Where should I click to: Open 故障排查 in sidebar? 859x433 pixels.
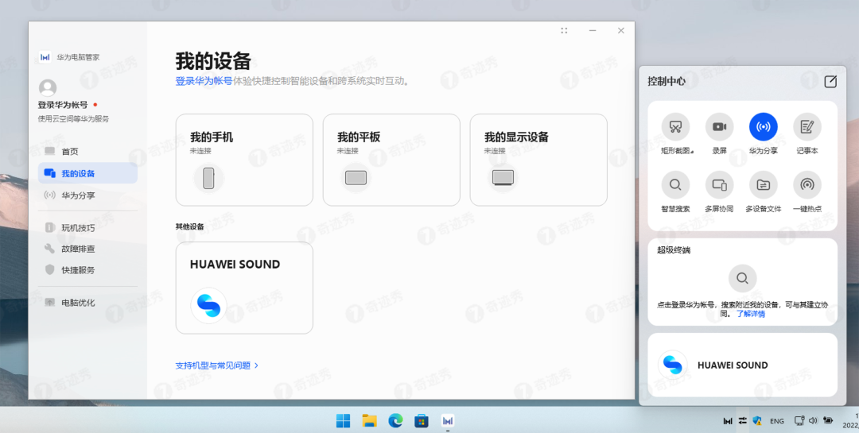click(x=87, y=249)
